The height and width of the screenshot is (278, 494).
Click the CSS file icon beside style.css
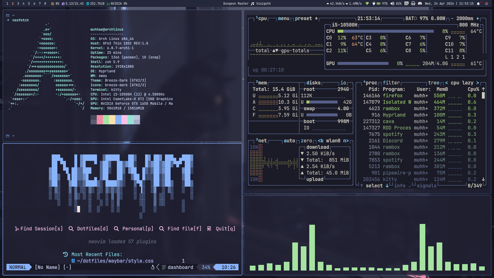tap(73, 261)
